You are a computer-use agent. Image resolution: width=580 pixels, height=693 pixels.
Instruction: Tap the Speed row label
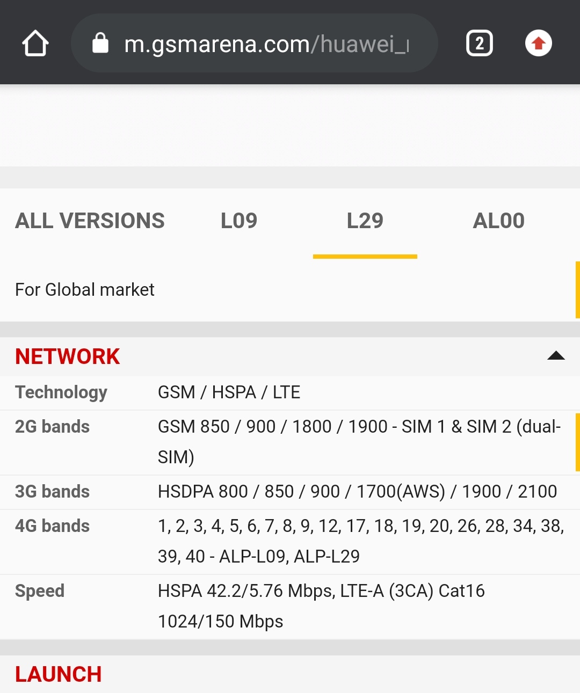pos(40,591)
